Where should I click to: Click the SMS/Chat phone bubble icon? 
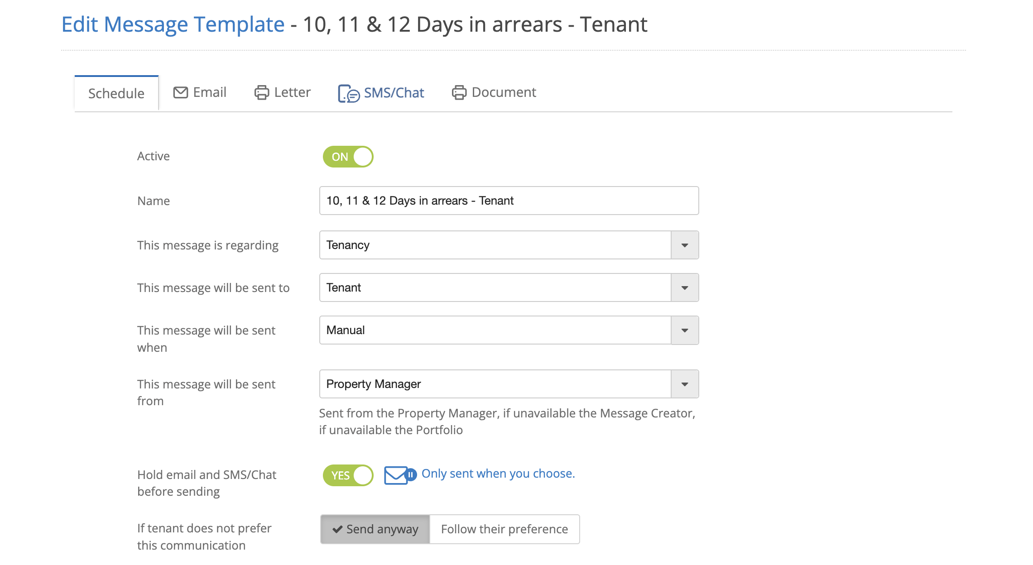(x=349, y=94)
